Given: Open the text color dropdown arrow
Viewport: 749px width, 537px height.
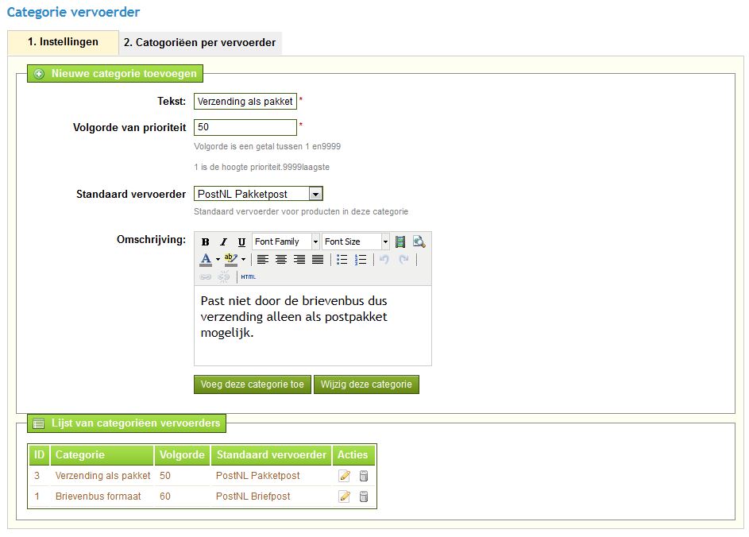Looking at the screenshot, I should (218, 260).
